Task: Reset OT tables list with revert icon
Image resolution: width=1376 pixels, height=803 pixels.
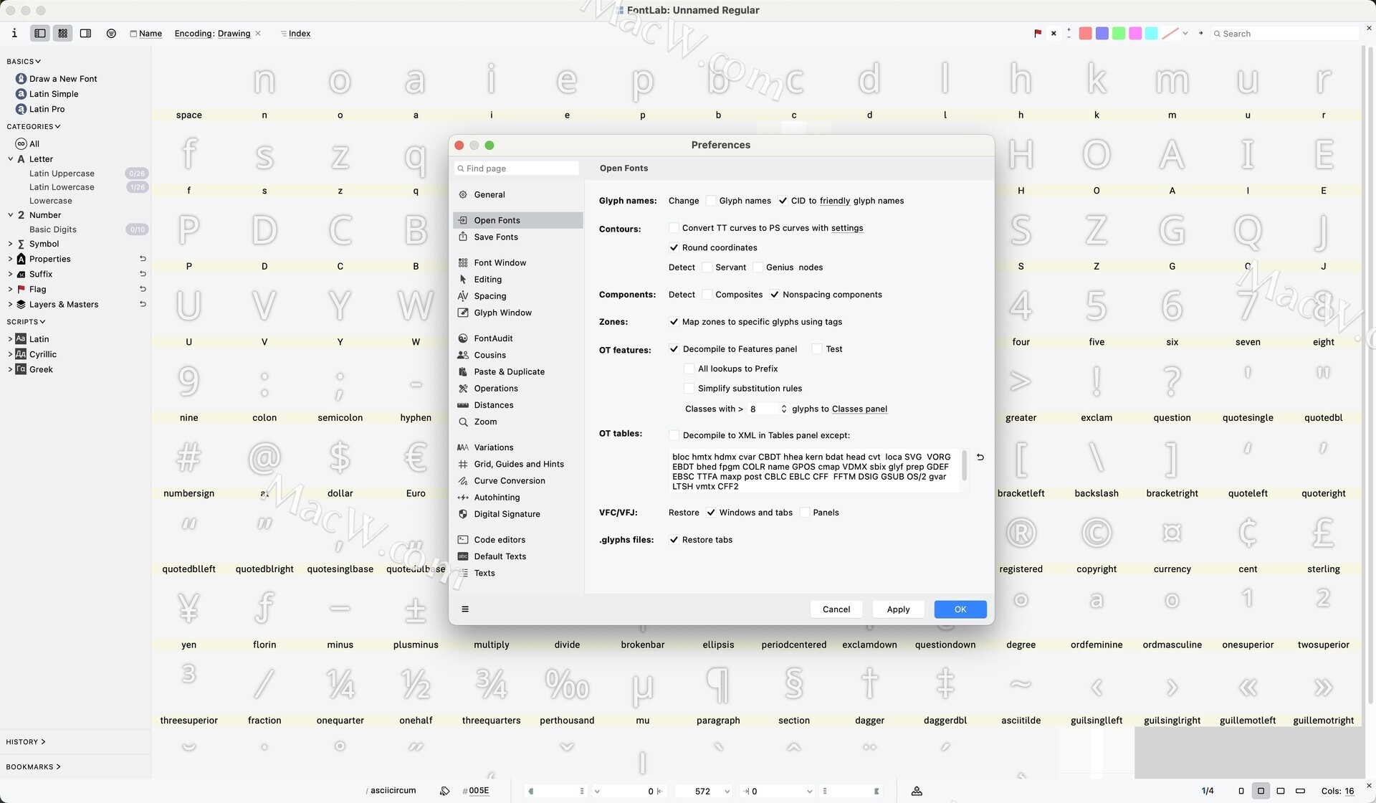Action: (x=980, y=457)
